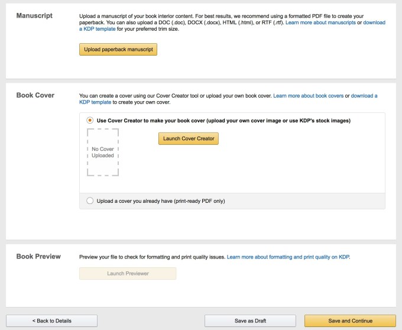Click the No Cover Uploaded placeholder
The image size is (402, 330).
coord(103,153)
